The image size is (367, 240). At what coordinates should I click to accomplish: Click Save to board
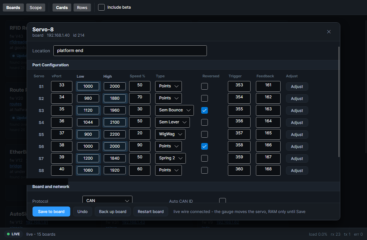click(51, 211)
